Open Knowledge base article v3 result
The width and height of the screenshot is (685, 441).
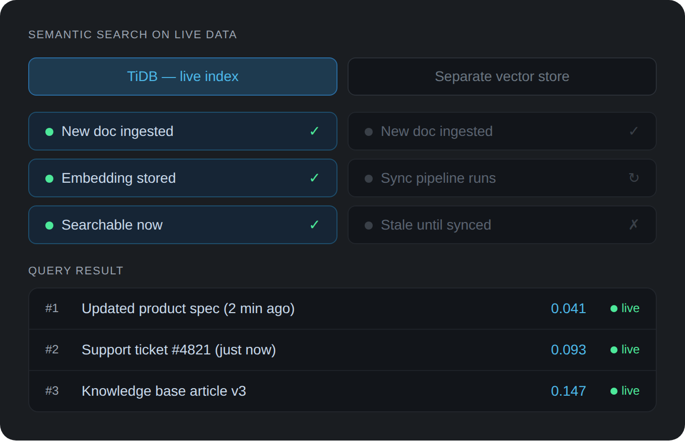164,391
